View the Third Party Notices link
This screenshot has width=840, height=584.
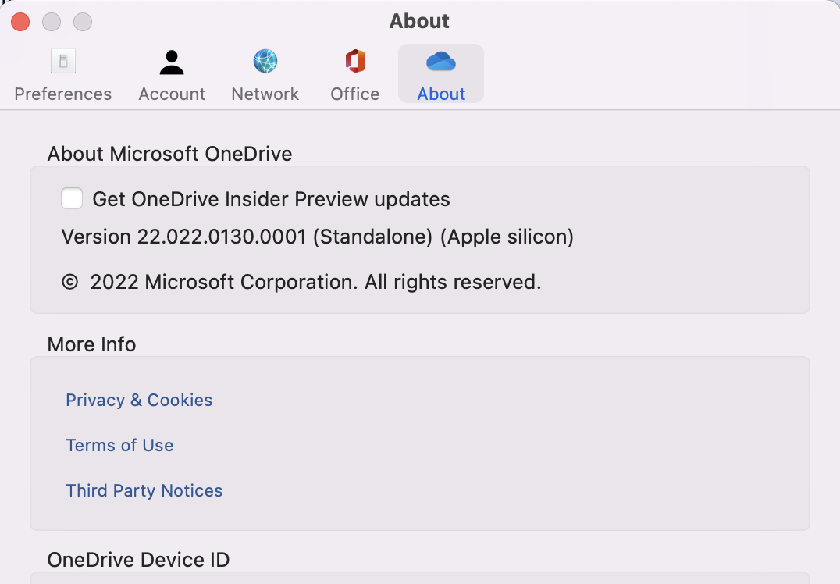point(144,490)
